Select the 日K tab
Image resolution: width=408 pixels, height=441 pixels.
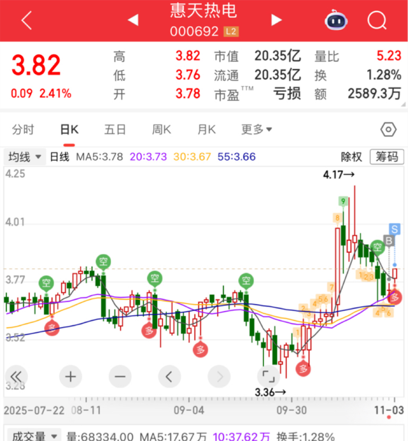69,130
